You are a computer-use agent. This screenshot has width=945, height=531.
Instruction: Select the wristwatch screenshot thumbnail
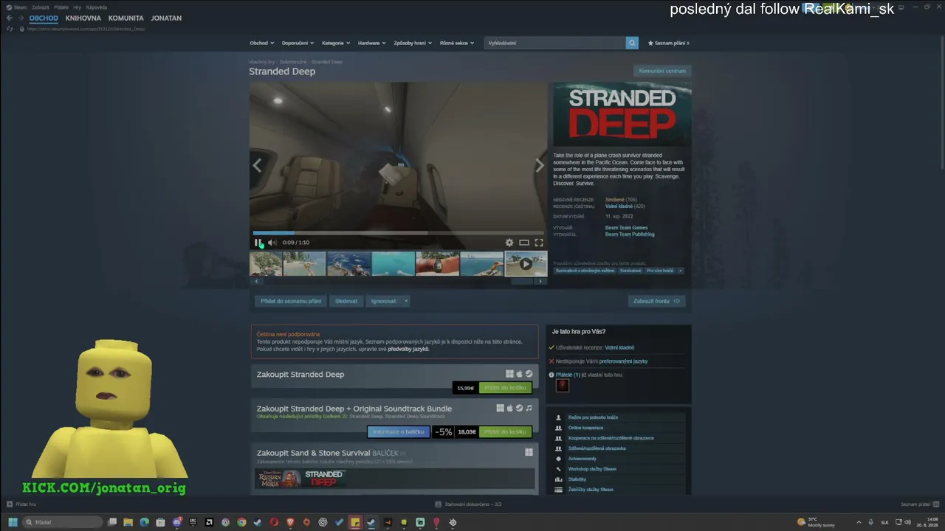coord(437,263)
